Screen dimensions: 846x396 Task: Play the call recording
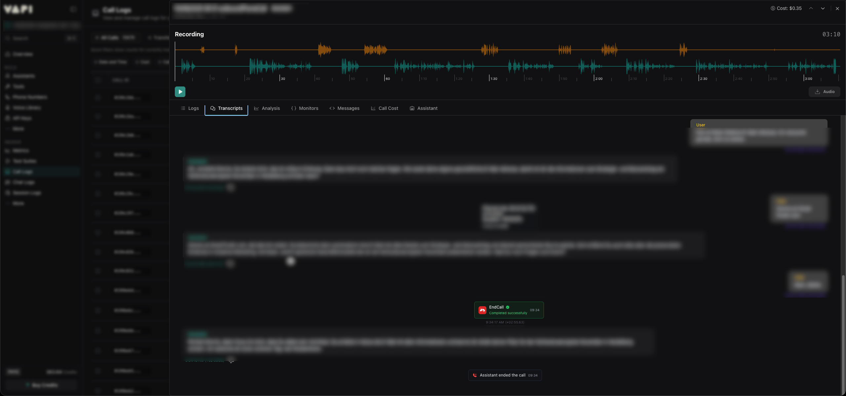(180, 92)
